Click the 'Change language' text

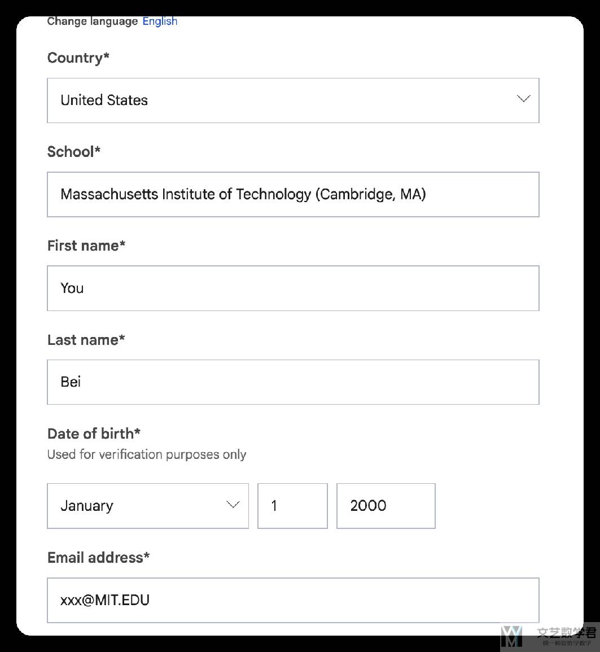coord(93,21)
